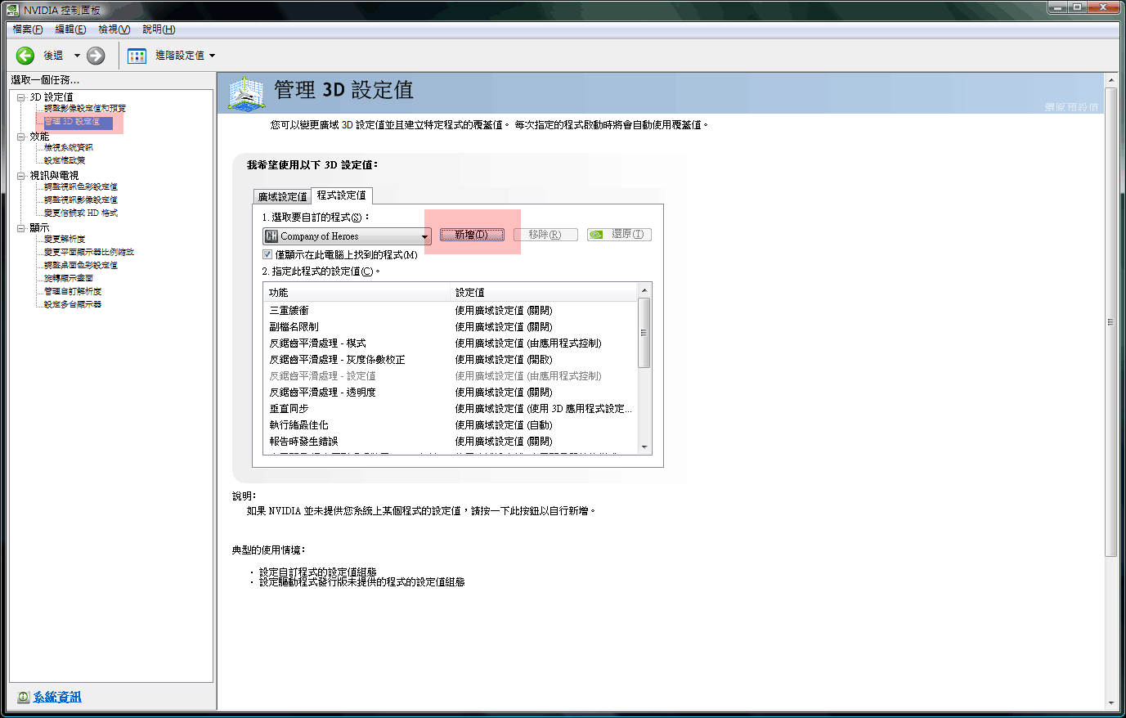The width and height of the screenshot is (1126, 718).
Task: Open the 說明 menu
Action: (x=159, y=29)
